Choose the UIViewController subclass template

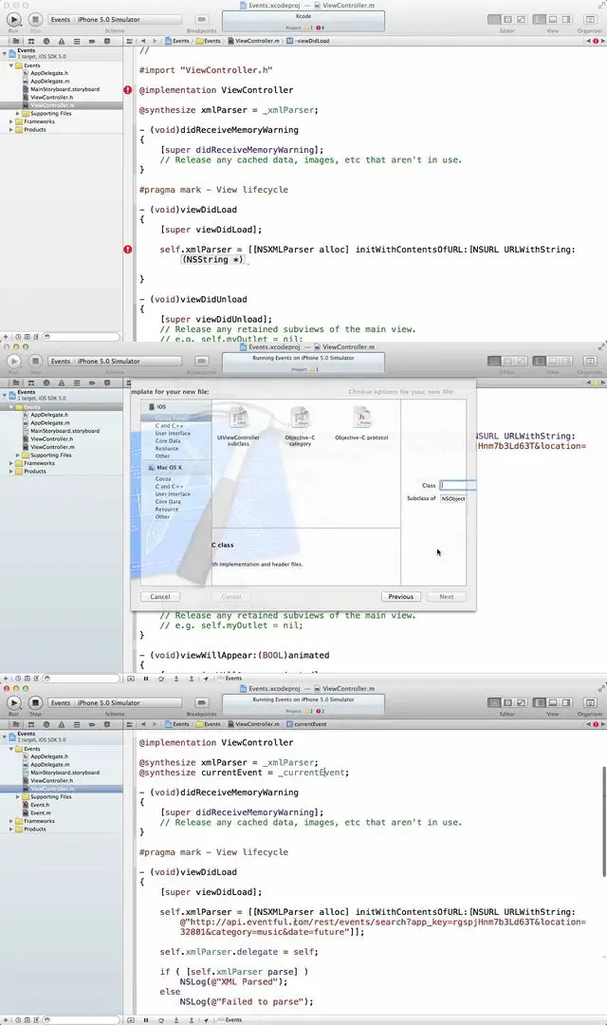click(x=238, y=425)
